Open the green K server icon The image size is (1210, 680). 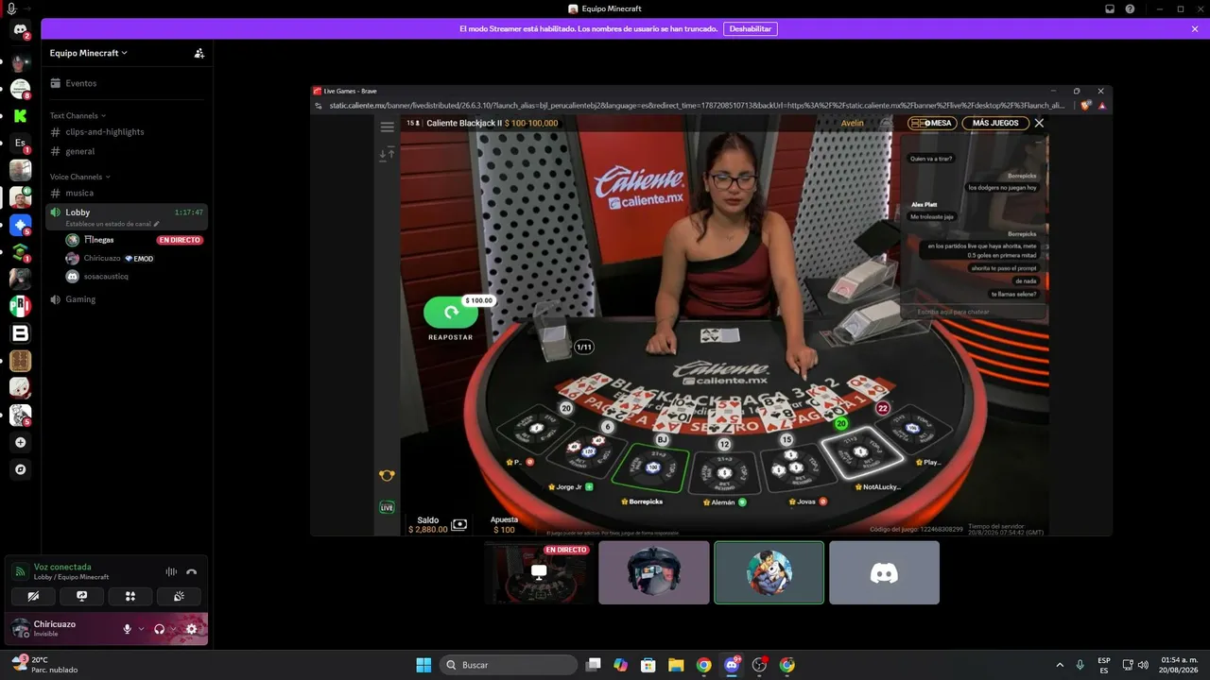(x=20, y=116)
